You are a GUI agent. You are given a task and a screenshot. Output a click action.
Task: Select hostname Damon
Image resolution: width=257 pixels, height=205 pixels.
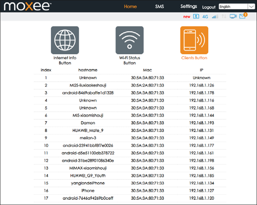[x=88, y=123]
